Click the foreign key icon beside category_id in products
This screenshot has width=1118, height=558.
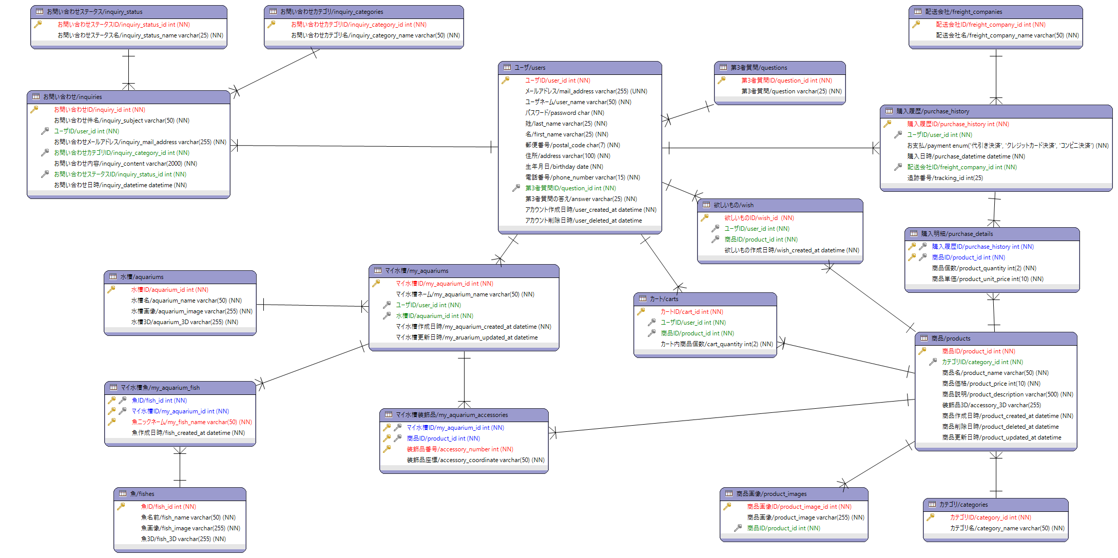933,362
